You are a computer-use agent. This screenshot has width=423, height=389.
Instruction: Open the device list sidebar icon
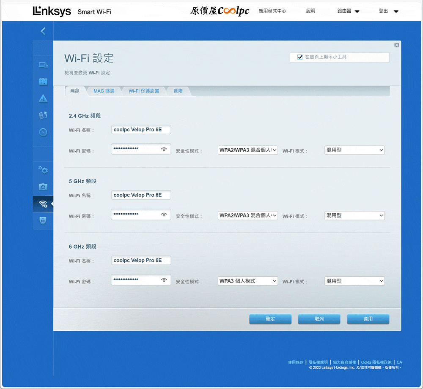point(43,65)
